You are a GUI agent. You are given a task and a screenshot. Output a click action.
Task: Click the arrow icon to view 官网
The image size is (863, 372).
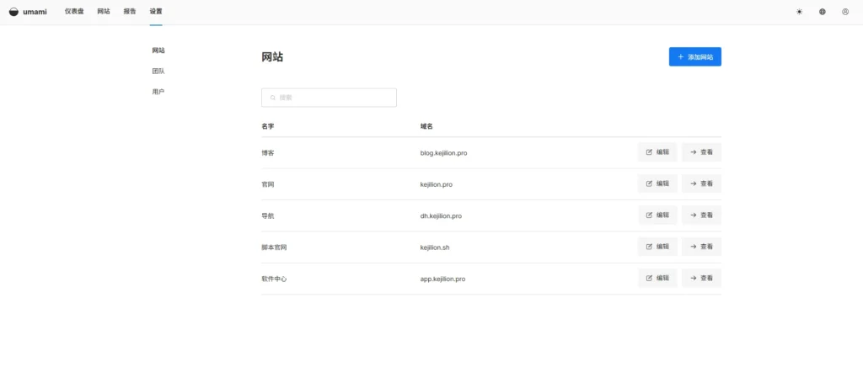tap(693, 183)
